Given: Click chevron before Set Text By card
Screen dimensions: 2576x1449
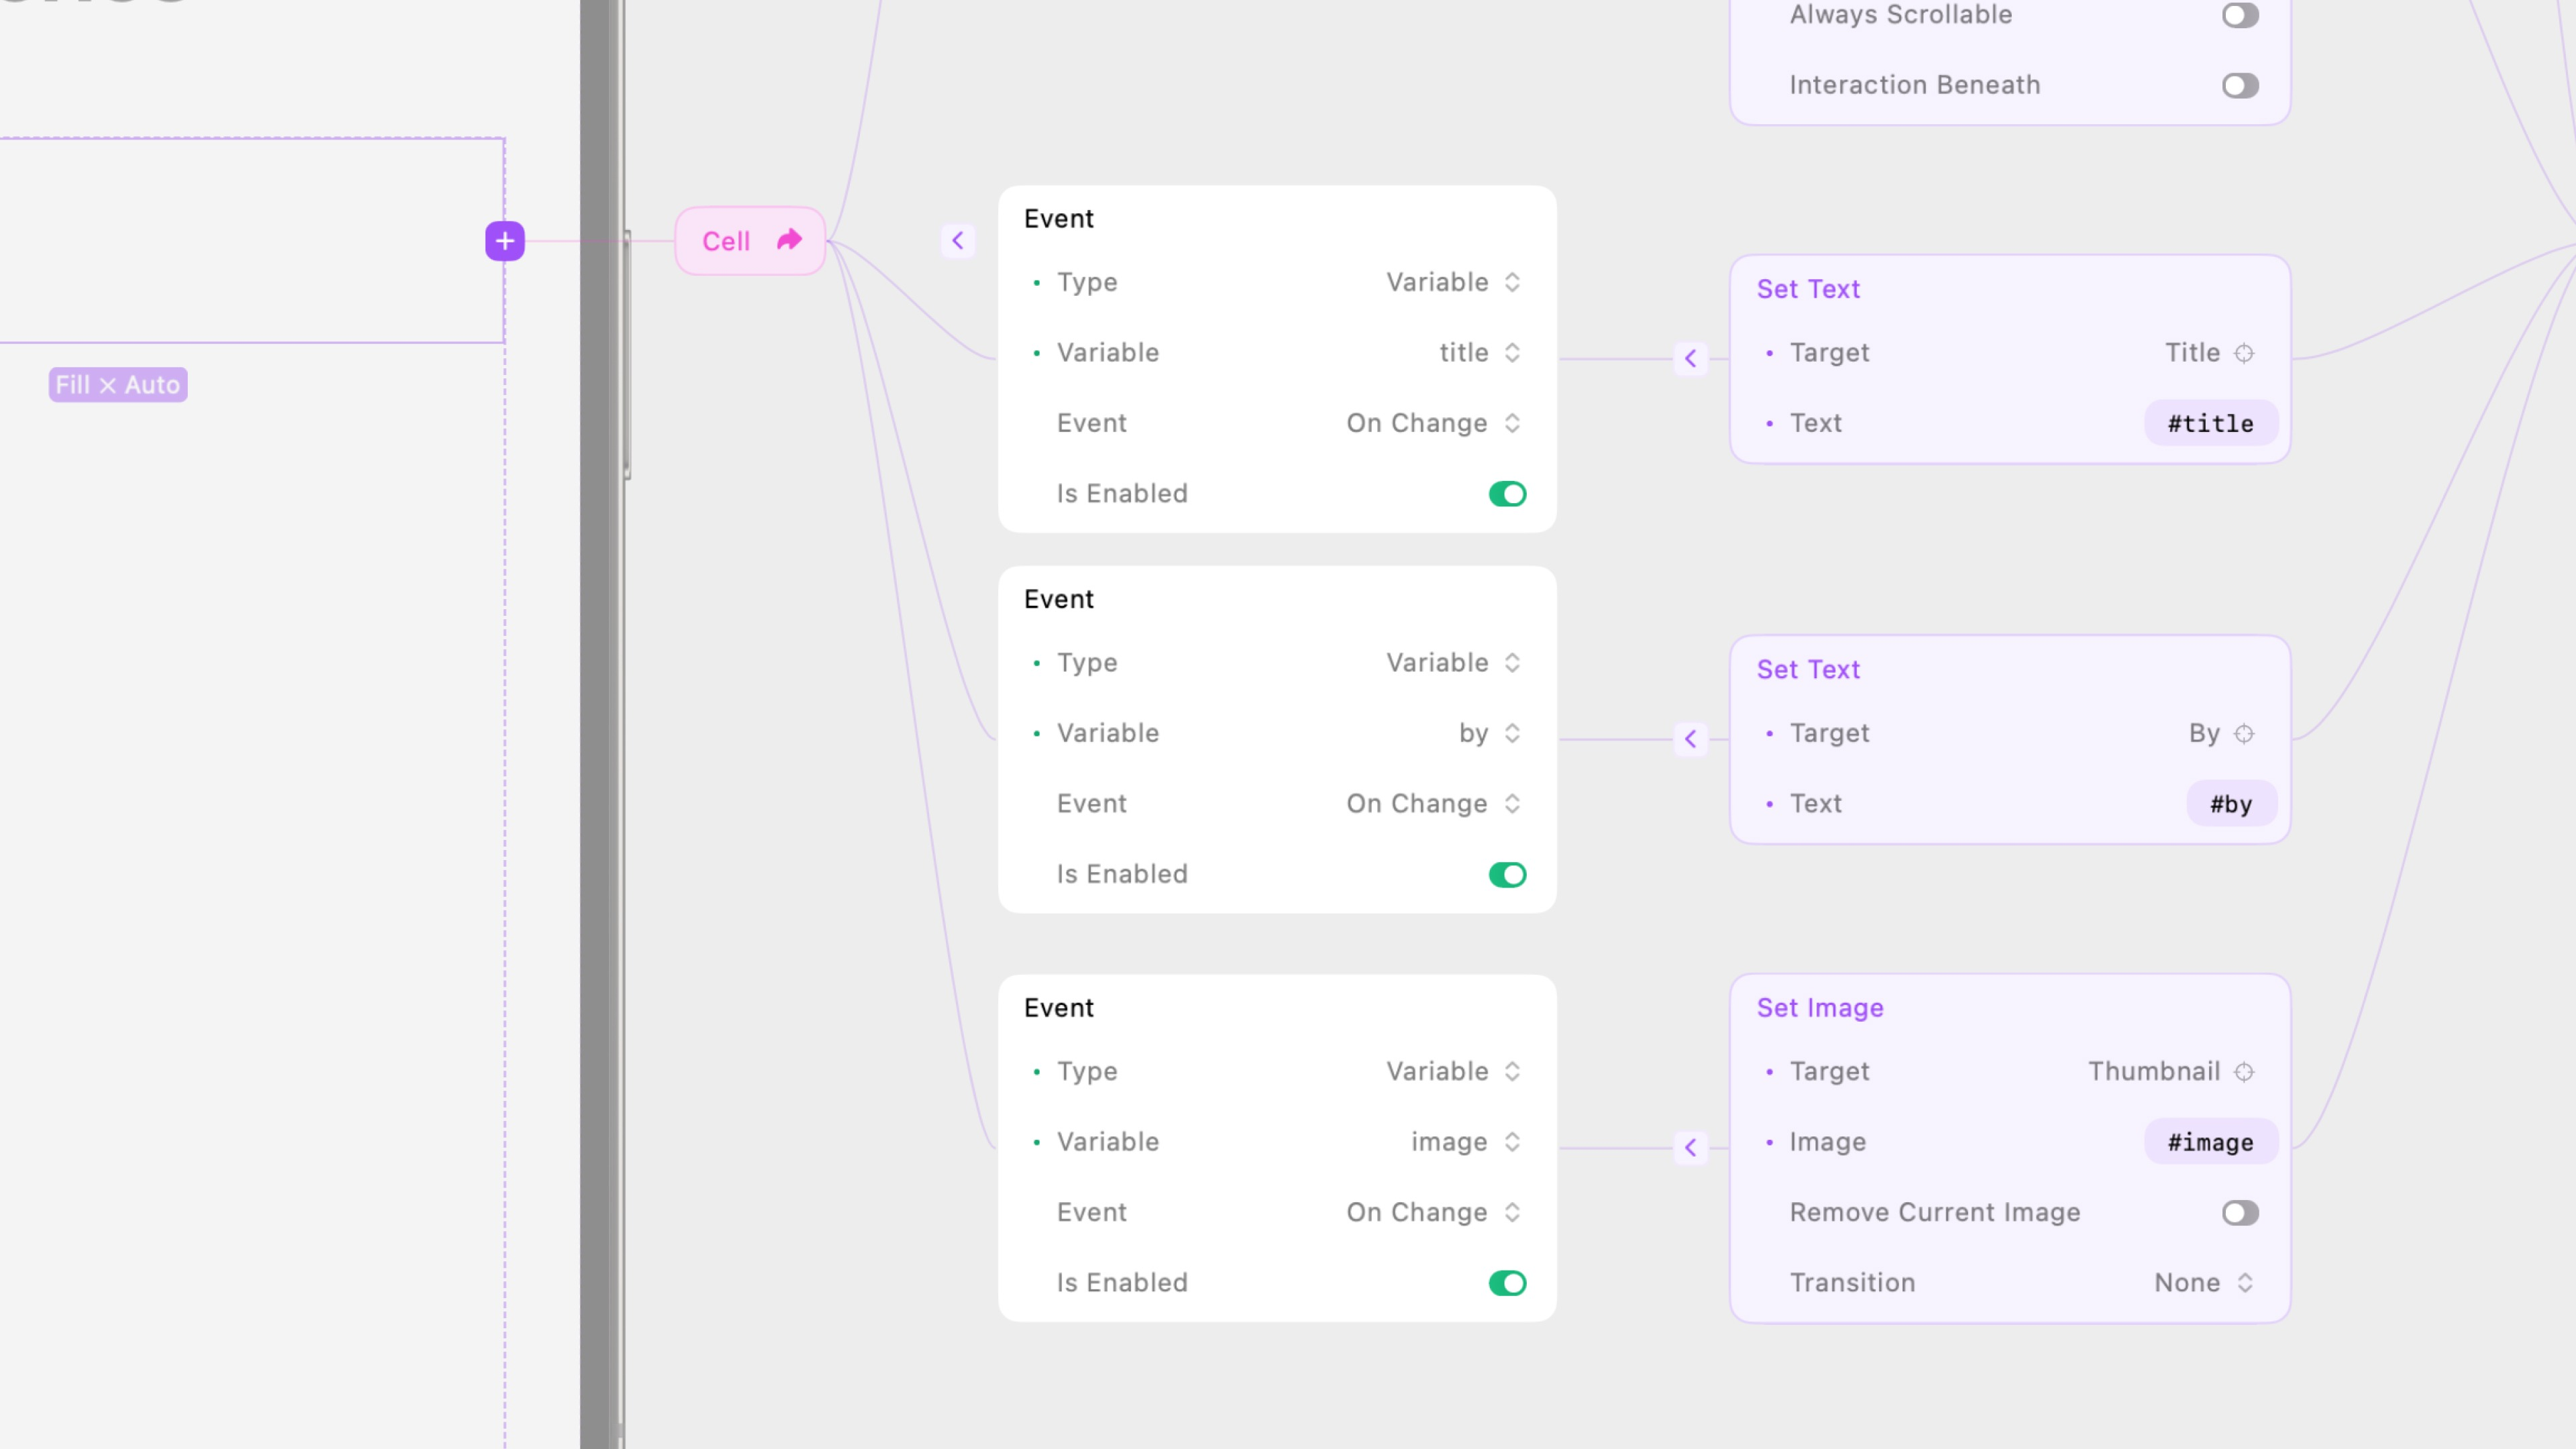Looking at the screenshot, I should point(1690,739).
